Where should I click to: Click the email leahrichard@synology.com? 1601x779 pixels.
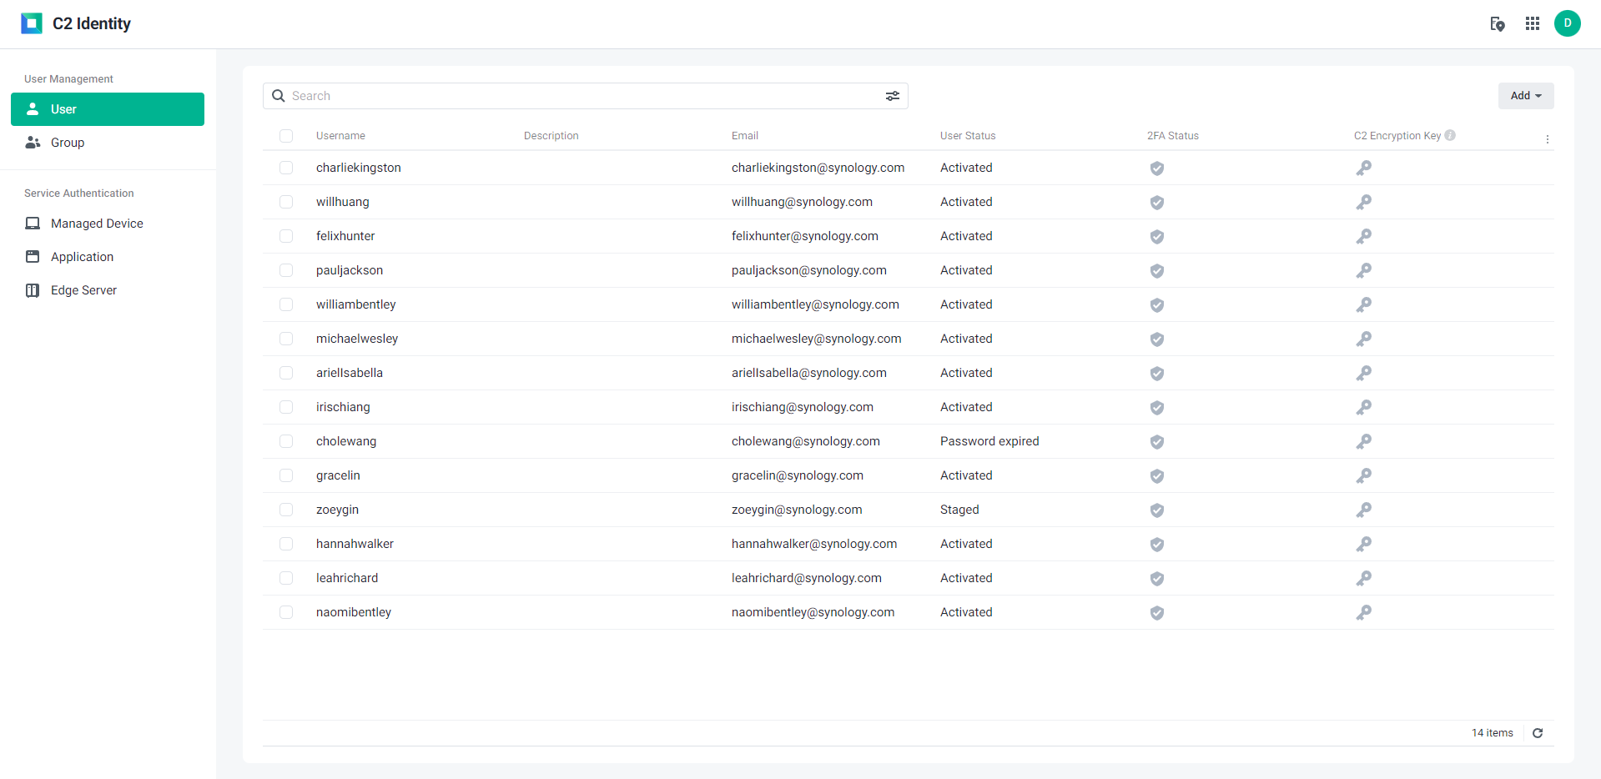[x=807, y=578]
